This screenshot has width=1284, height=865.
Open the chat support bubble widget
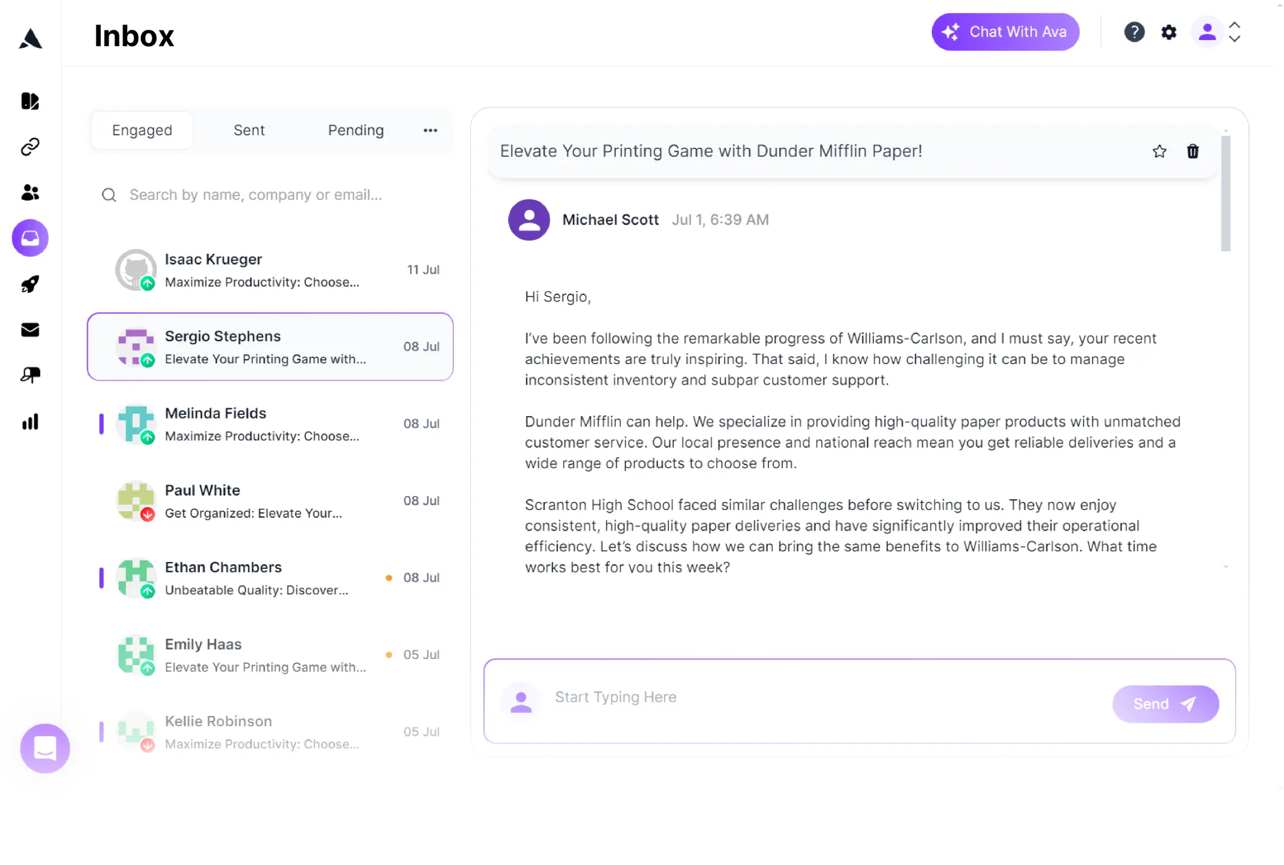(45, 748)
